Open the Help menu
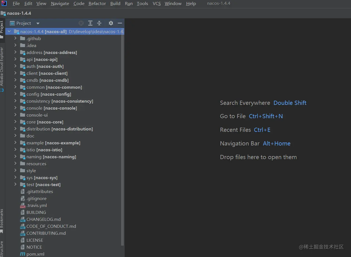 click(x=191, y=3)
